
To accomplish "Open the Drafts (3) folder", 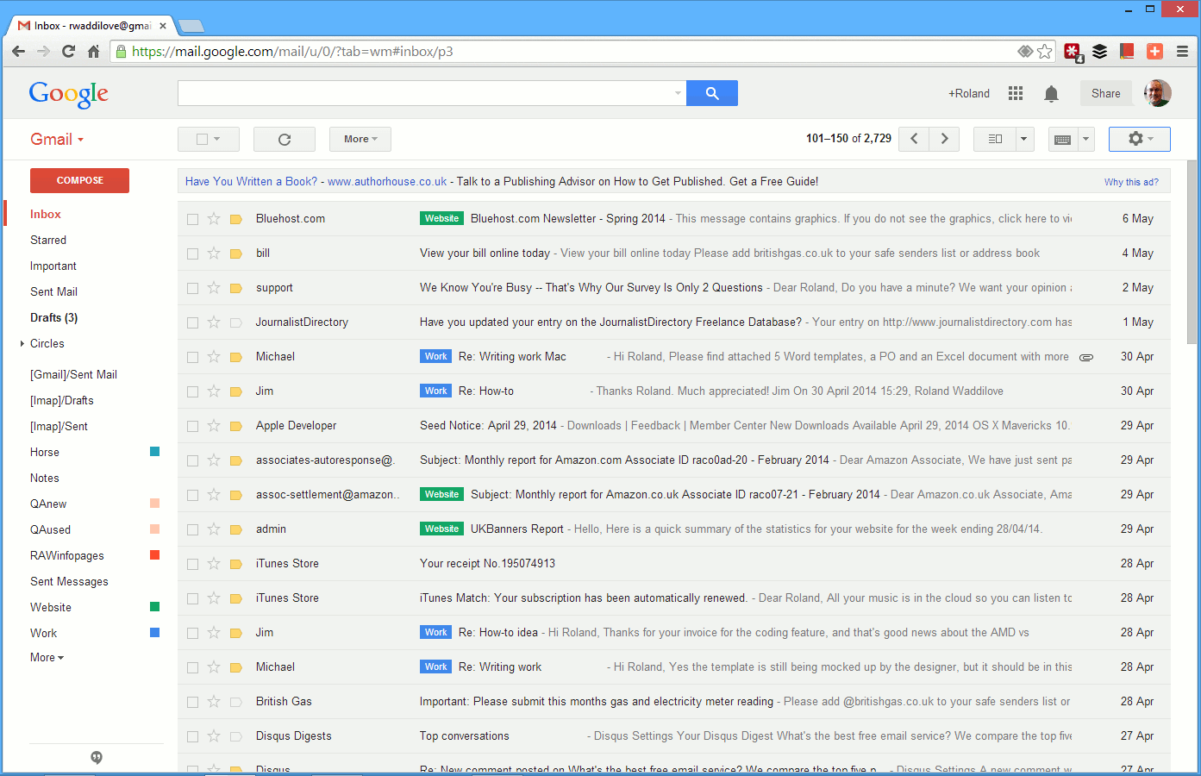I will [53, 317].
